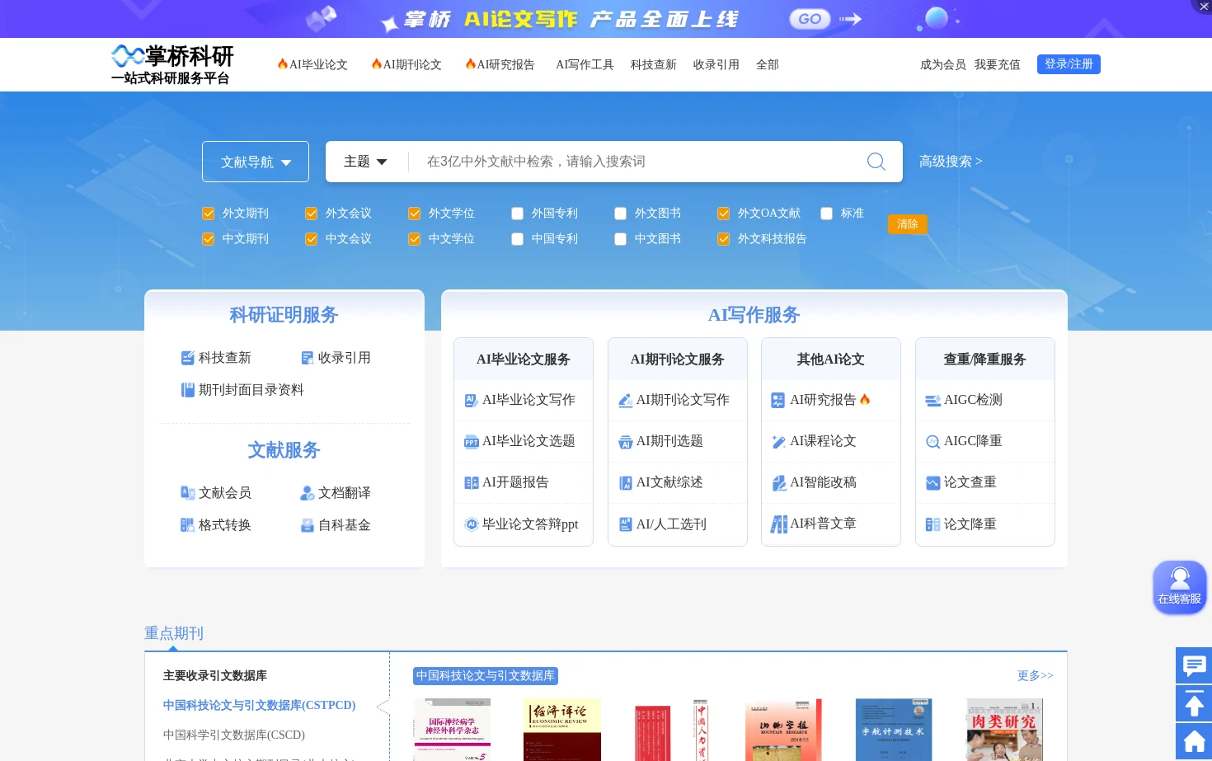This screenshot has height=761, width=1212.
Task: Open the AI写作工具 navigation menu
Action: (585, 64)
